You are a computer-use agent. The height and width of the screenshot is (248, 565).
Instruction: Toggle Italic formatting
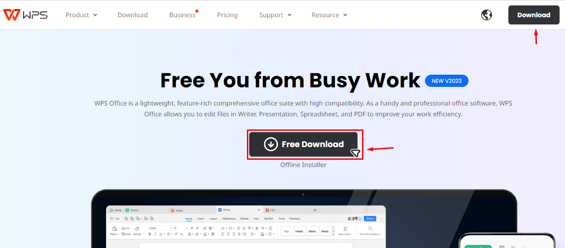tap(155, 234)
